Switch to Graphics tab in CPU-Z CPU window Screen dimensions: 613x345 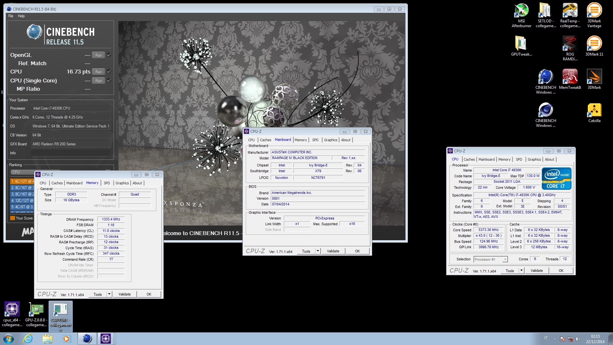click(534, 159)
